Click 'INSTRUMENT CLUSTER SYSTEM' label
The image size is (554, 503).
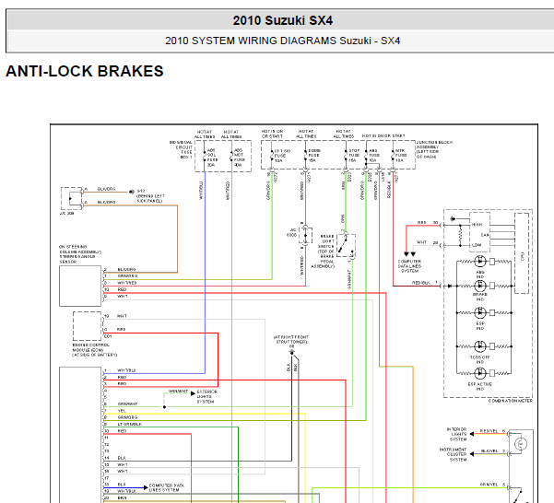453,454
